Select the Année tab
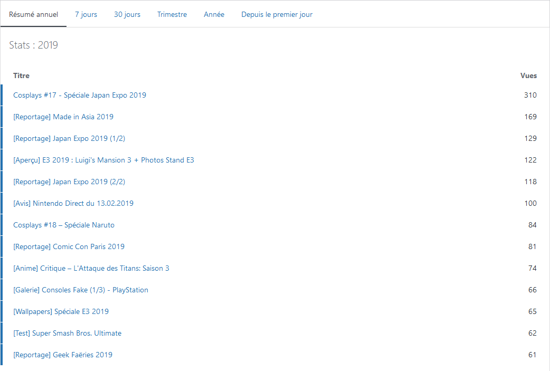 214,14
